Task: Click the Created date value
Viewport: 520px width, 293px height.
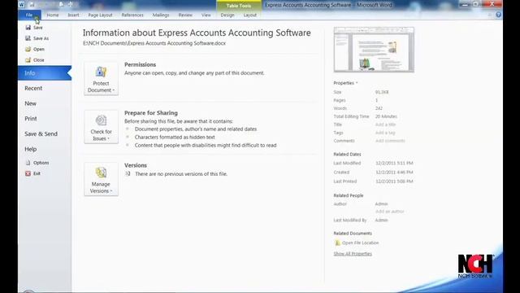Action: [394, 173]
